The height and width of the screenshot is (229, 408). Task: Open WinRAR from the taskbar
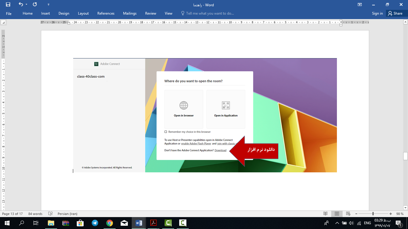point(66,223)
